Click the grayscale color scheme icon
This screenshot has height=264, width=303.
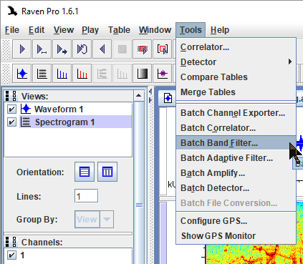[x=142, y=74]
